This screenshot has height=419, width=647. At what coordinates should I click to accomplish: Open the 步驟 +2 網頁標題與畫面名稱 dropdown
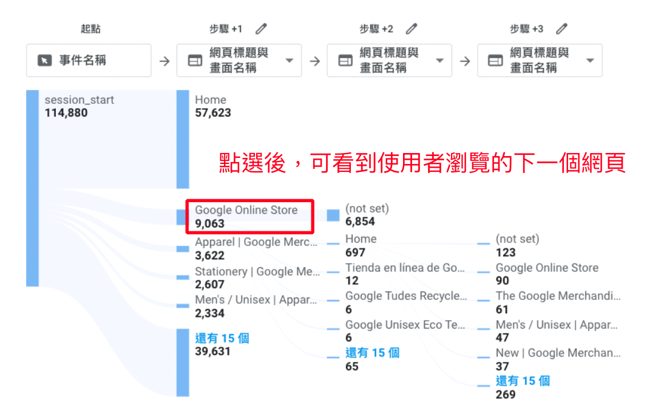(x=389, y=60)
